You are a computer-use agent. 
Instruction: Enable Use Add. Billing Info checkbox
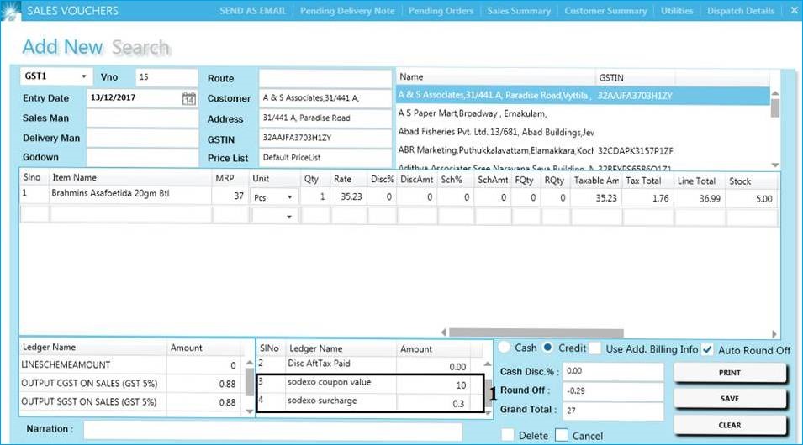click(x=595, y=348)
